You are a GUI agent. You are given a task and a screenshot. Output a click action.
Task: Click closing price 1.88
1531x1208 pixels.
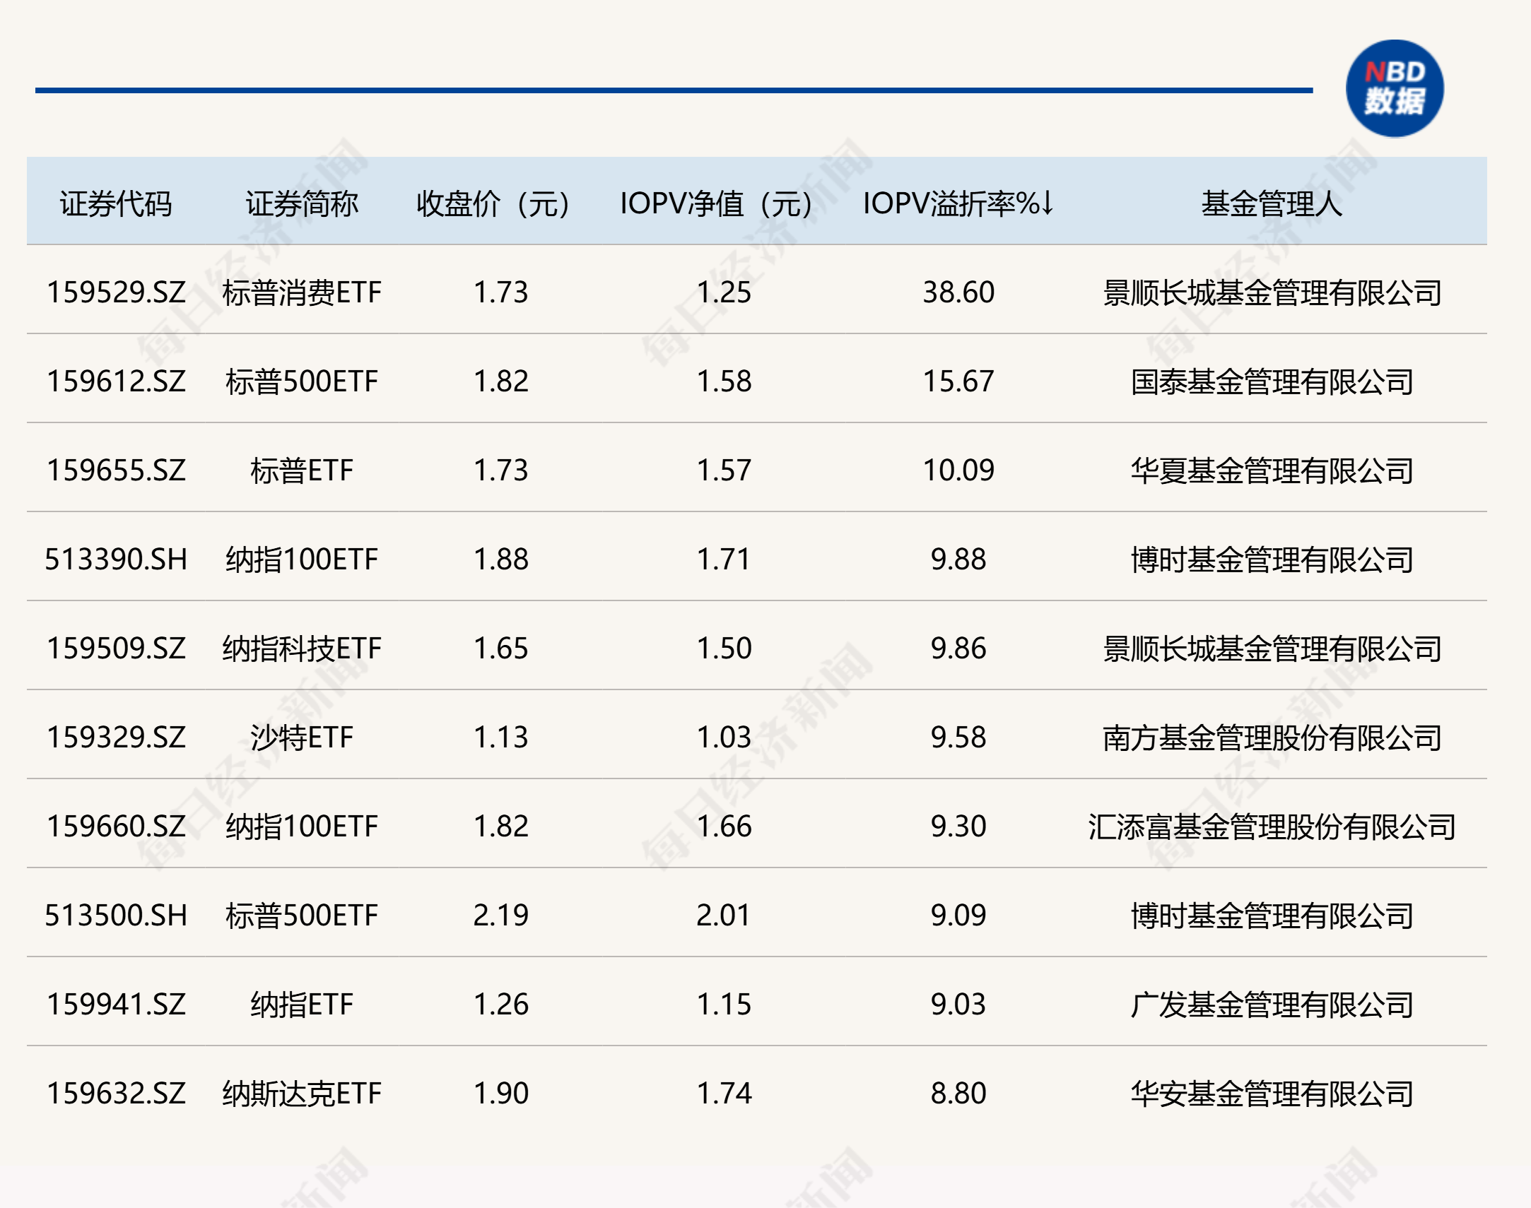[x=501, y=559]
